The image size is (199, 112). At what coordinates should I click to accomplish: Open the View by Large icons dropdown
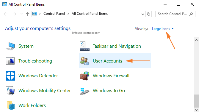(x=163, y=29)
